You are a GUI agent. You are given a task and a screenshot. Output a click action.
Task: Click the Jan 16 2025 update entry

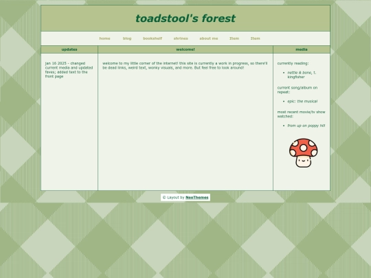click(x=69, y=70)
